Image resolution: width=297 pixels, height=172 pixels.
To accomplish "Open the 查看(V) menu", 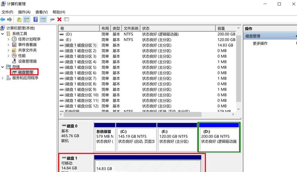I will pyautogui.click(x=41, y=12).
